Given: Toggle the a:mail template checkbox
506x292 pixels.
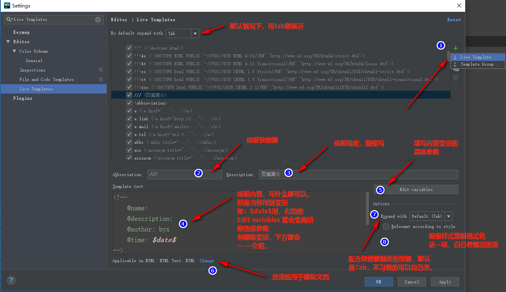Looking at the screenshot, I should (x=129, y=127).
